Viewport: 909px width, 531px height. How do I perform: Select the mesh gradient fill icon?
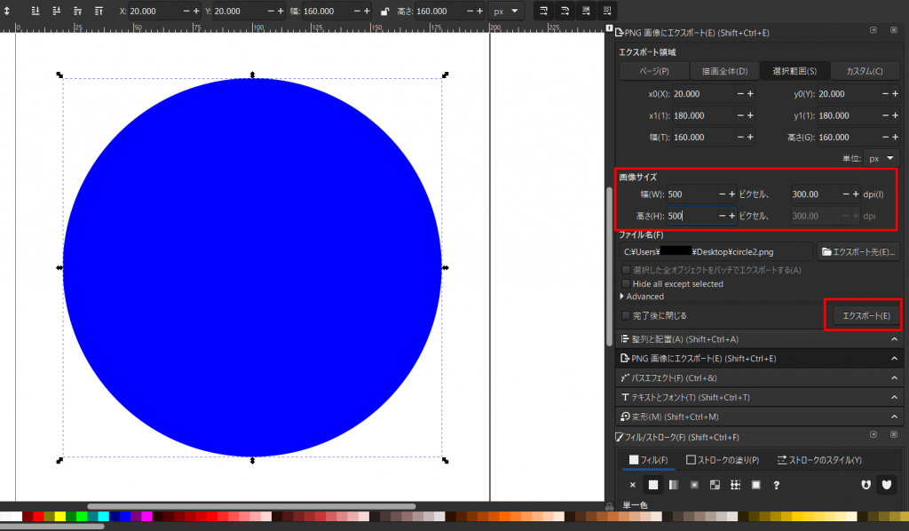(715, 485)
